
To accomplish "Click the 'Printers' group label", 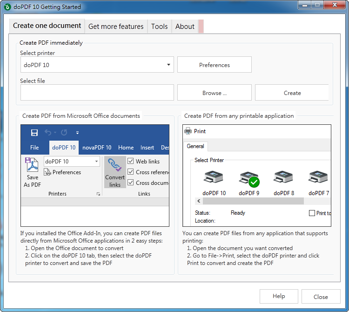I will pos(57,194).
